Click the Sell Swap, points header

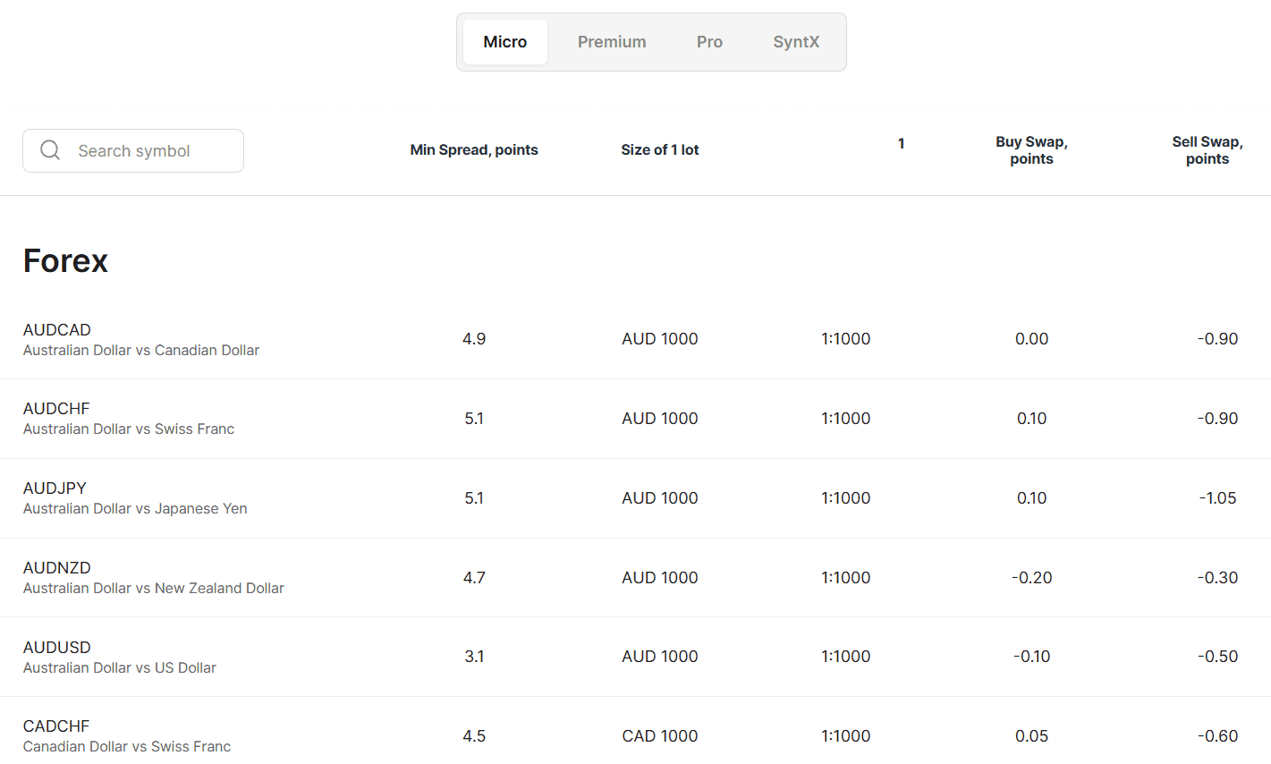point(1207,149)
